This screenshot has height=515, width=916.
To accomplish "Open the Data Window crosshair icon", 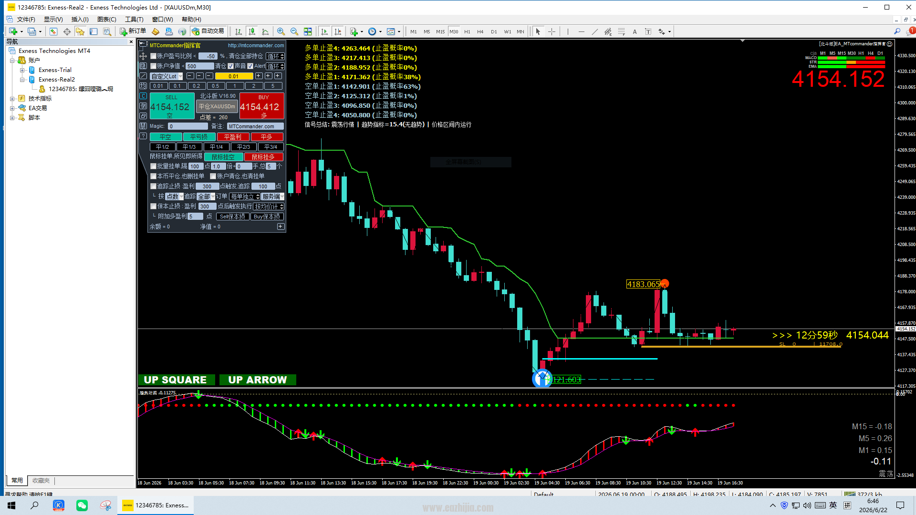I will point(67,31).
